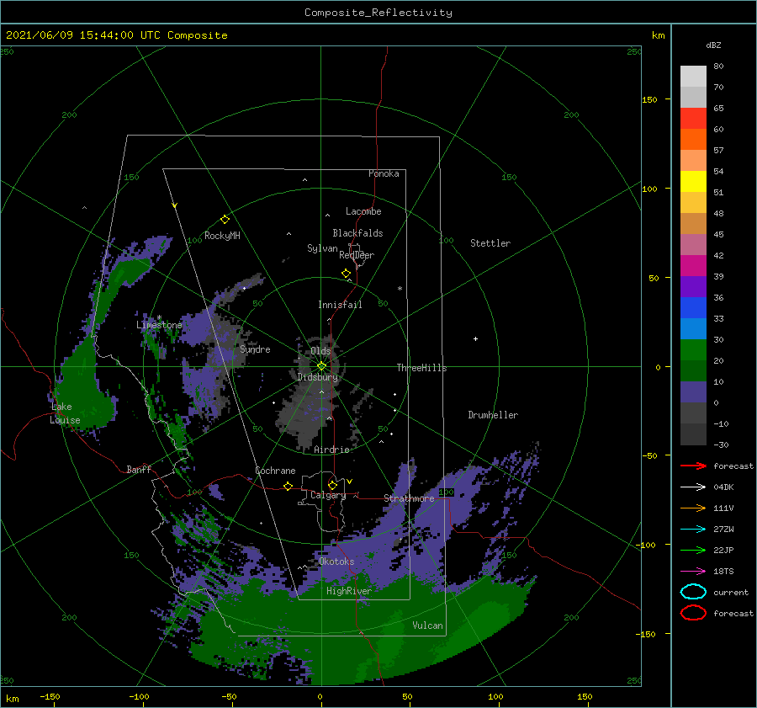Click the orange 111V arrow icon
This screenshot has height=708, width=757.
(693, 508)
